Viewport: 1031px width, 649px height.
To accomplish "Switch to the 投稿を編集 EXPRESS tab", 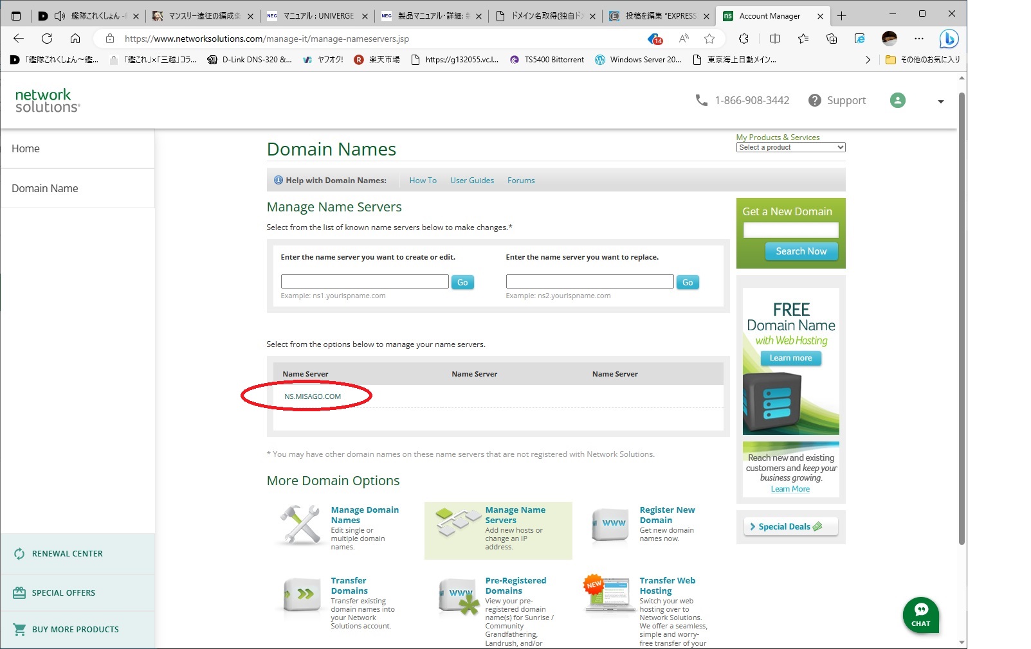I will point(661,16).
